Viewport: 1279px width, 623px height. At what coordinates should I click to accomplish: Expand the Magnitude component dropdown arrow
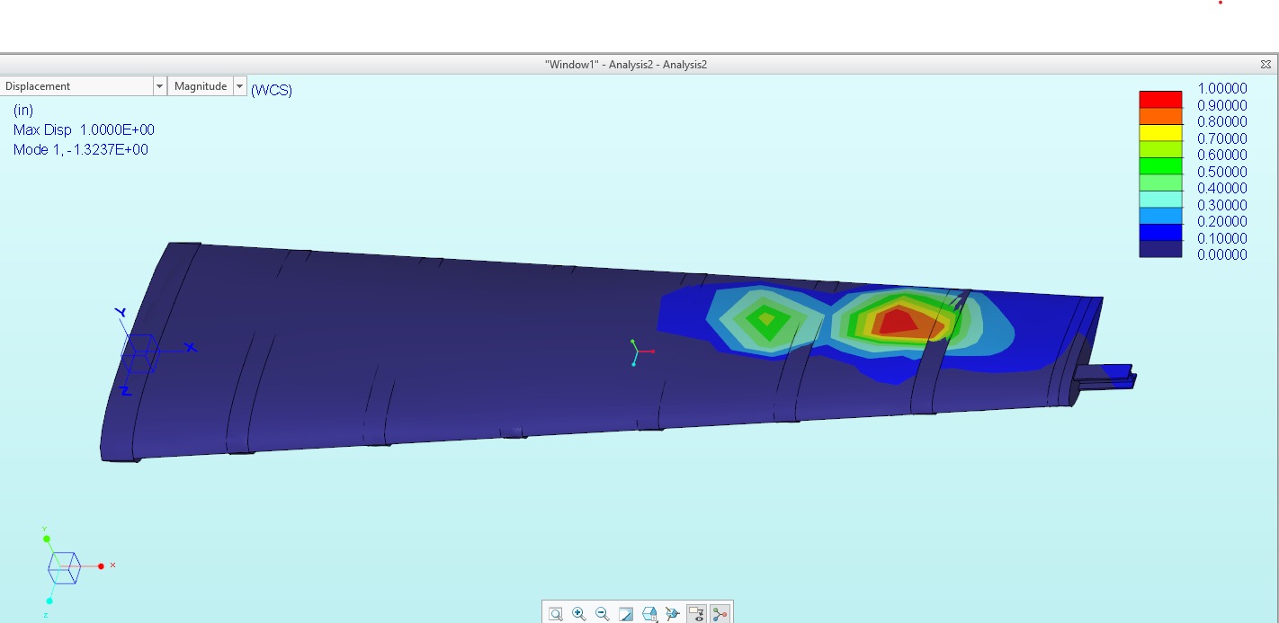point(240,86)
